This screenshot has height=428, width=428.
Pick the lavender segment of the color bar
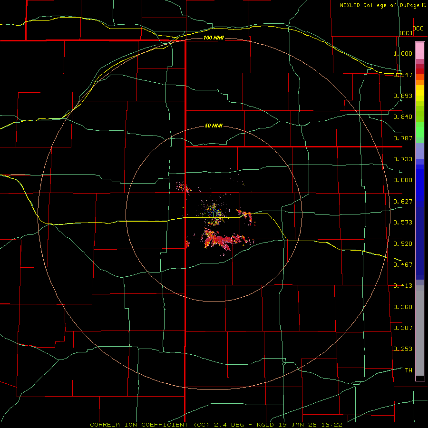[420, 151]
